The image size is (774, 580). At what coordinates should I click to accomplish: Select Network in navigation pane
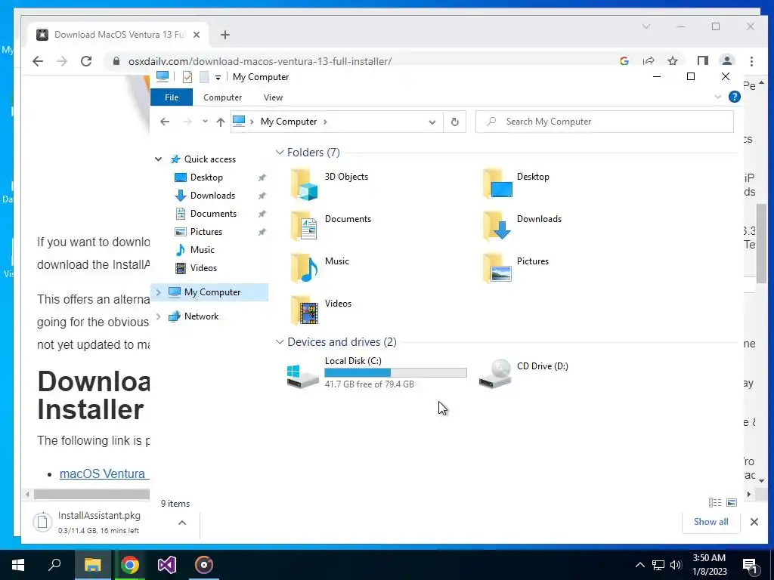[201, 316]
